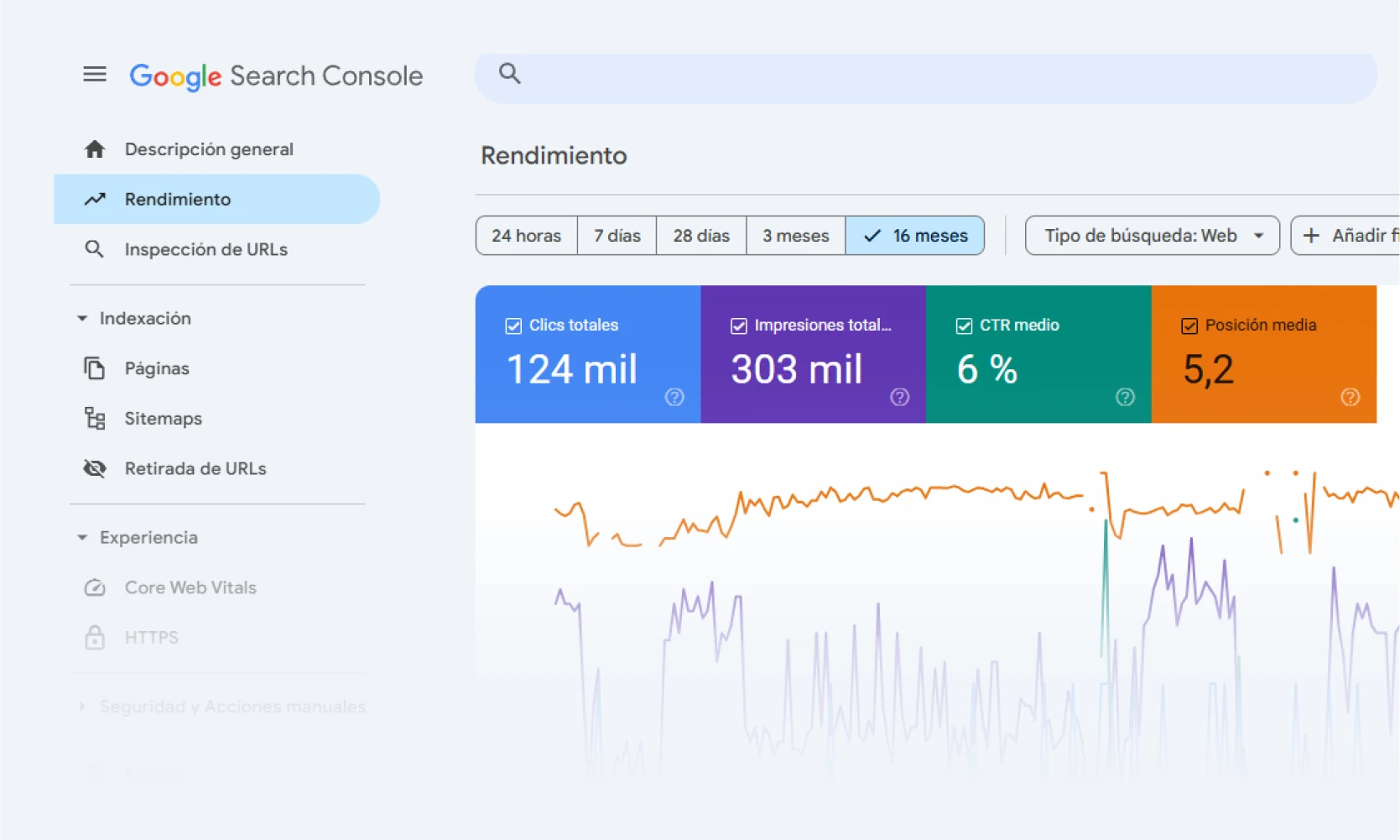This screenshot has width=1400, height=840.
Task: Click the 303 mil impressions value
Action: pos(797,369)
